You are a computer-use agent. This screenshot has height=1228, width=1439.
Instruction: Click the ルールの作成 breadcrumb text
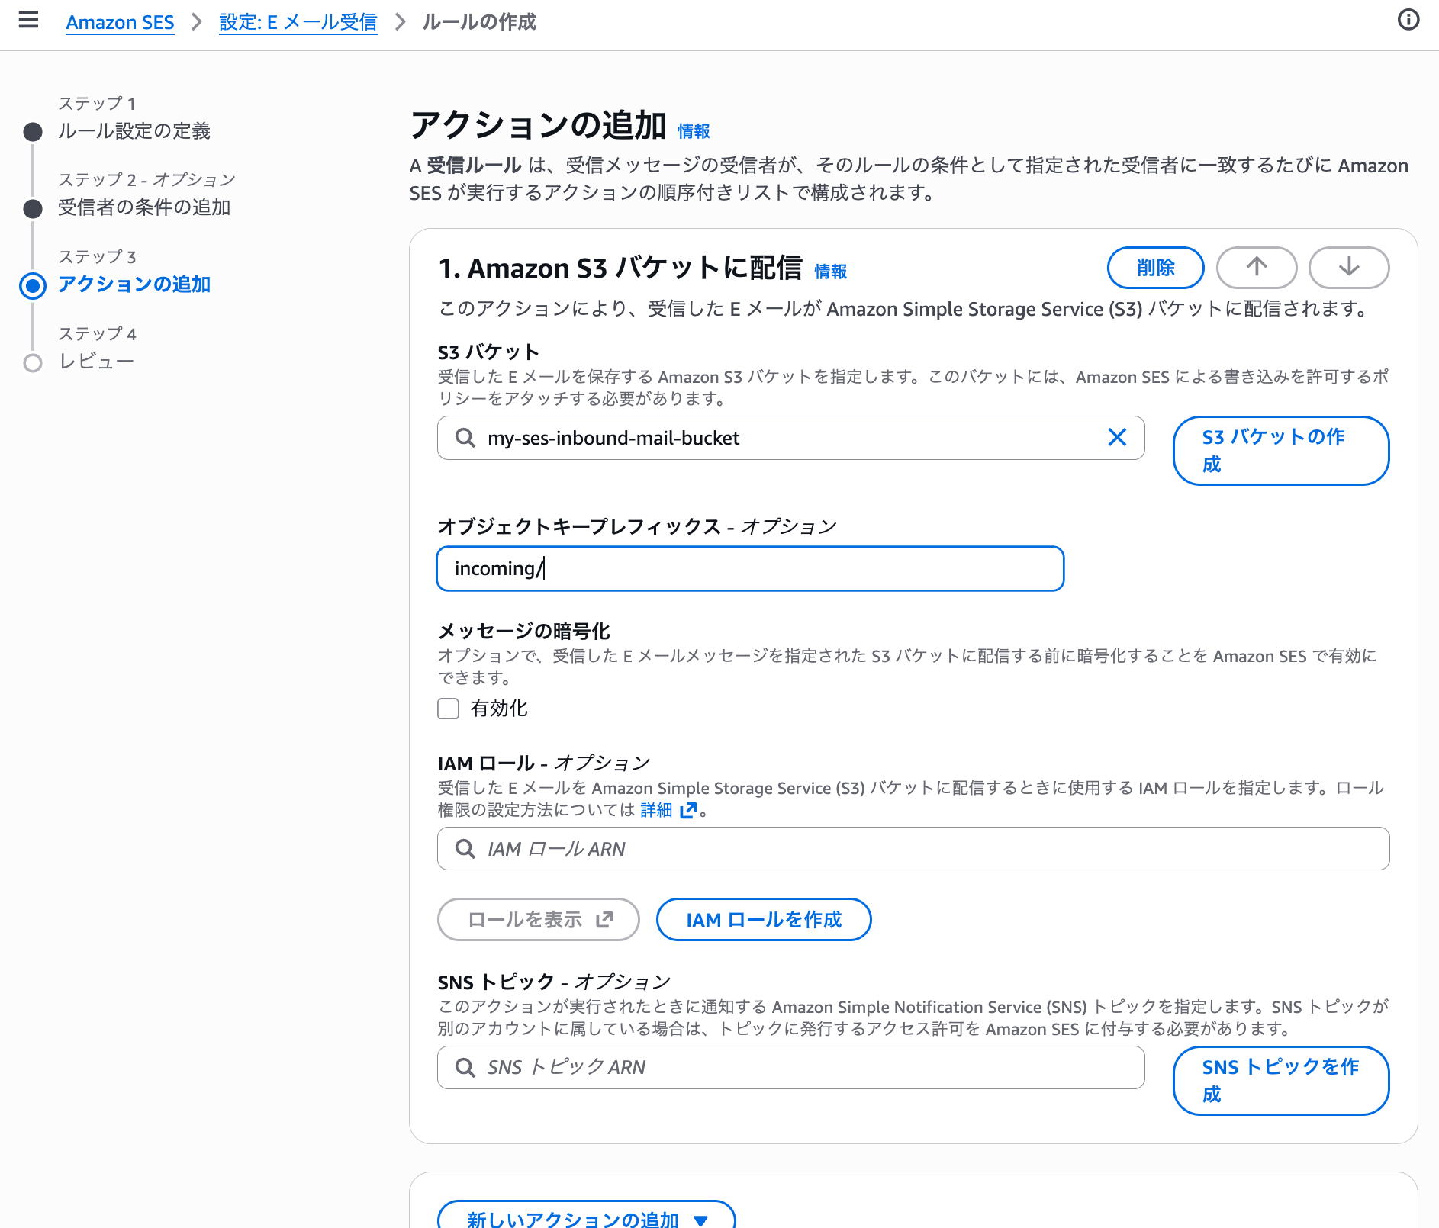pyautogui.click(x=479, y=22)
